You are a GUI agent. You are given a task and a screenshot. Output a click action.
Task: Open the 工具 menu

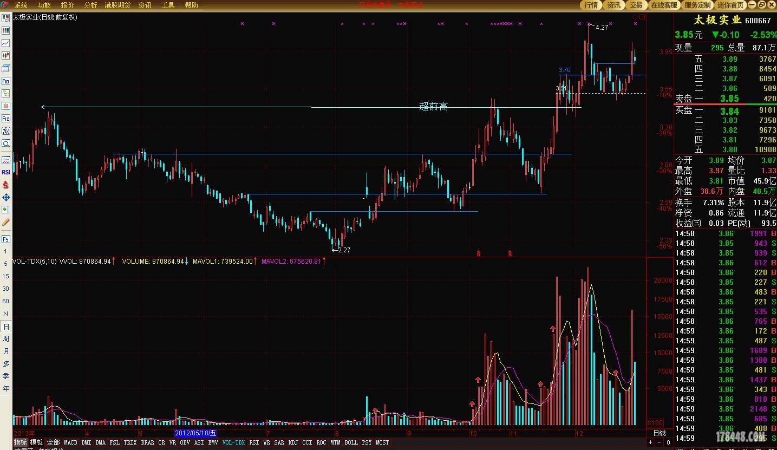point(168,5)
